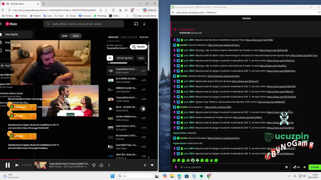This screenshot has width=321, height=180.
Task: Switch player mode to Şarkı
Action: [65, 36]
